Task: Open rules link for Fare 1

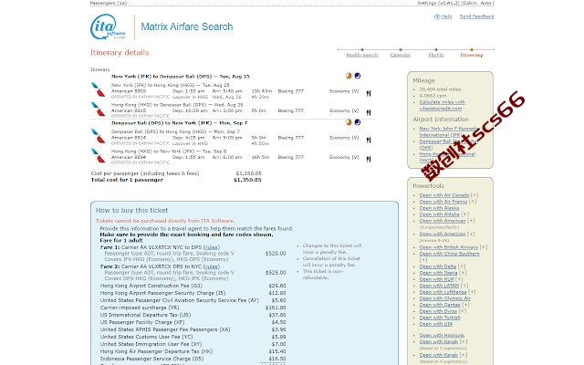Action: coord(211,247)
